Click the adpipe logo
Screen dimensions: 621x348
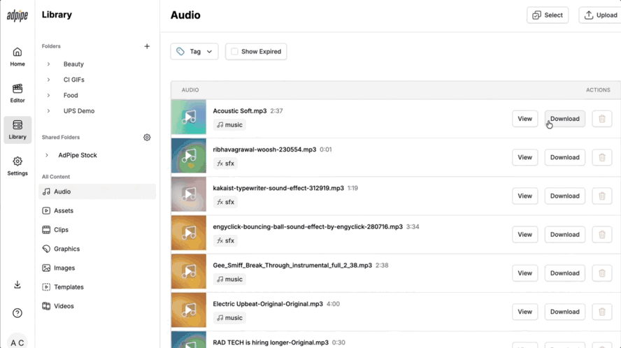17,15
